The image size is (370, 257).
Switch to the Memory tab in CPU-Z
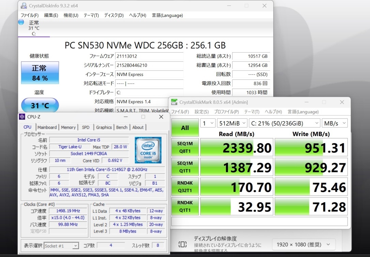68,127
